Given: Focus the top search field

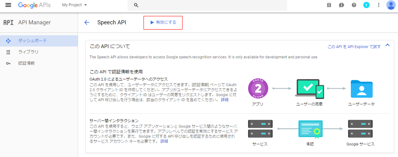Looking at the screenshot, I should [207, 5].
